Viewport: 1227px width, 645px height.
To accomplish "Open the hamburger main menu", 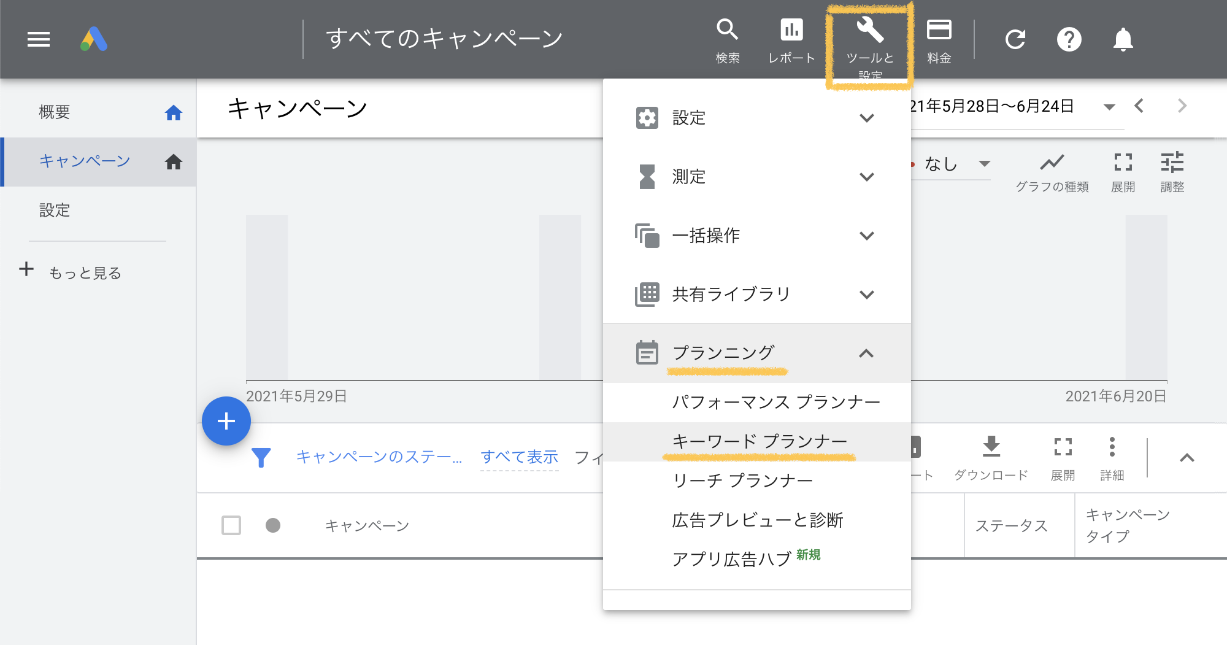I will (39, 40).
